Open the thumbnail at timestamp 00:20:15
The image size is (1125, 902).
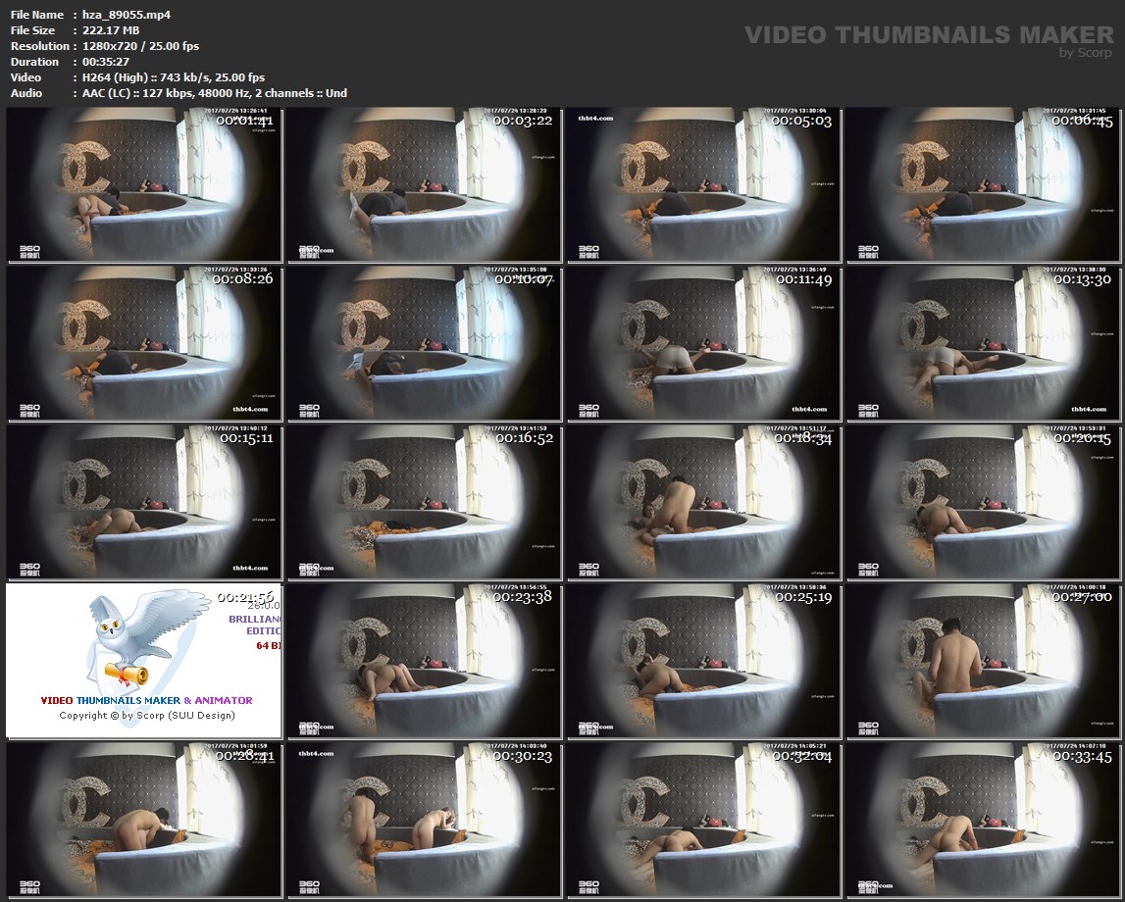pyautogui.click(x=984, y=502)
